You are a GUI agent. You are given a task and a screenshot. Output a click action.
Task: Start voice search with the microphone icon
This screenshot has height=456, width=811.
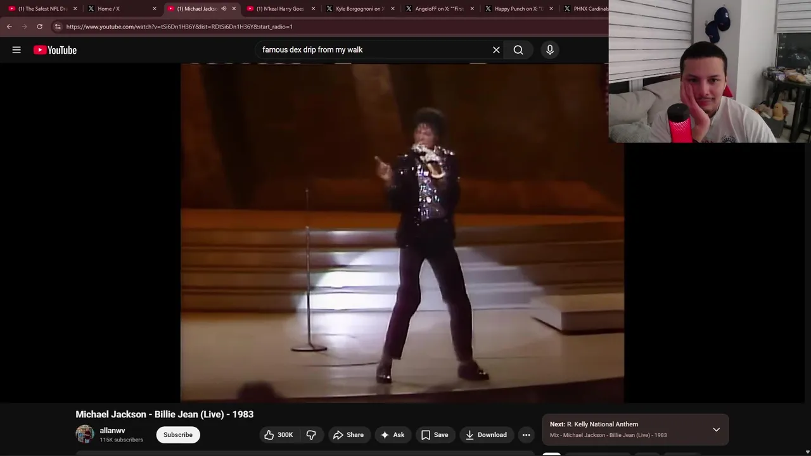click(x=550, y=50)
